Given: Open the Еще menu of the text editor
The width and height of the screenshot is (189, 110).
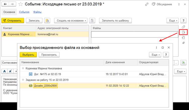Looking at the screenshot, I should click(180, 71).
